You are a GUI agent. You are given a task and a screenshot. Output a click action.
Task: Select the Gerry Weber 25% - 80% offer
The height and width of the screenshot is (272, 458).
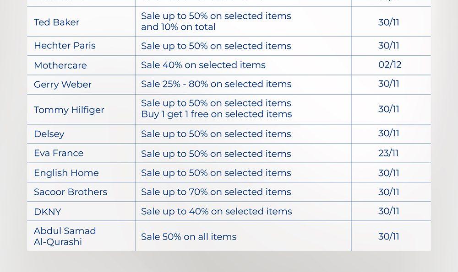[216, 84]
